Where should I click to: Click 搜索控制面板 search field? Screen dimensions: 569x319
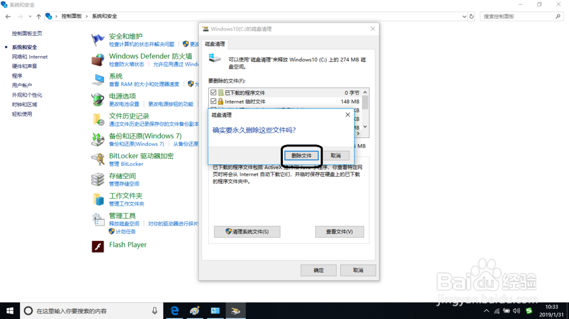click(x=521, y=16)
